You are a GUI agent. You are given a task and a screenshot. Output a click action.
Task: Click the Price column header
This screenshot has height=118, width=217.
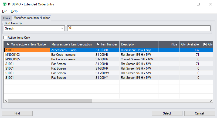(x=169, y=44)
